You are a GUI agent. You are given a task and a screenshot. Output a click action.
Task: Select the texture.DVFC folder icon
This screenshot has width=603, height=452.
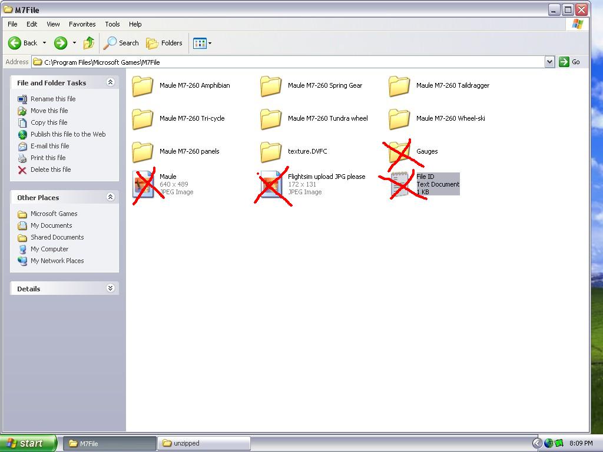(271, 152)
